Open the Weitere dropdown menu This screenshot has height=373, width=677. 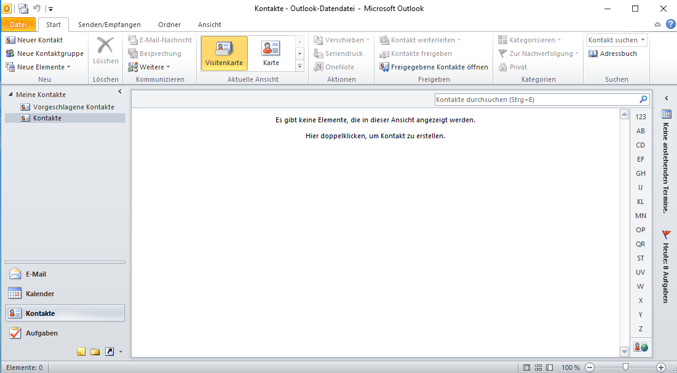(149, 67)
